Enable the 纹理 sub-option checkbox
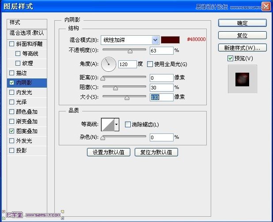 [18, 63]
